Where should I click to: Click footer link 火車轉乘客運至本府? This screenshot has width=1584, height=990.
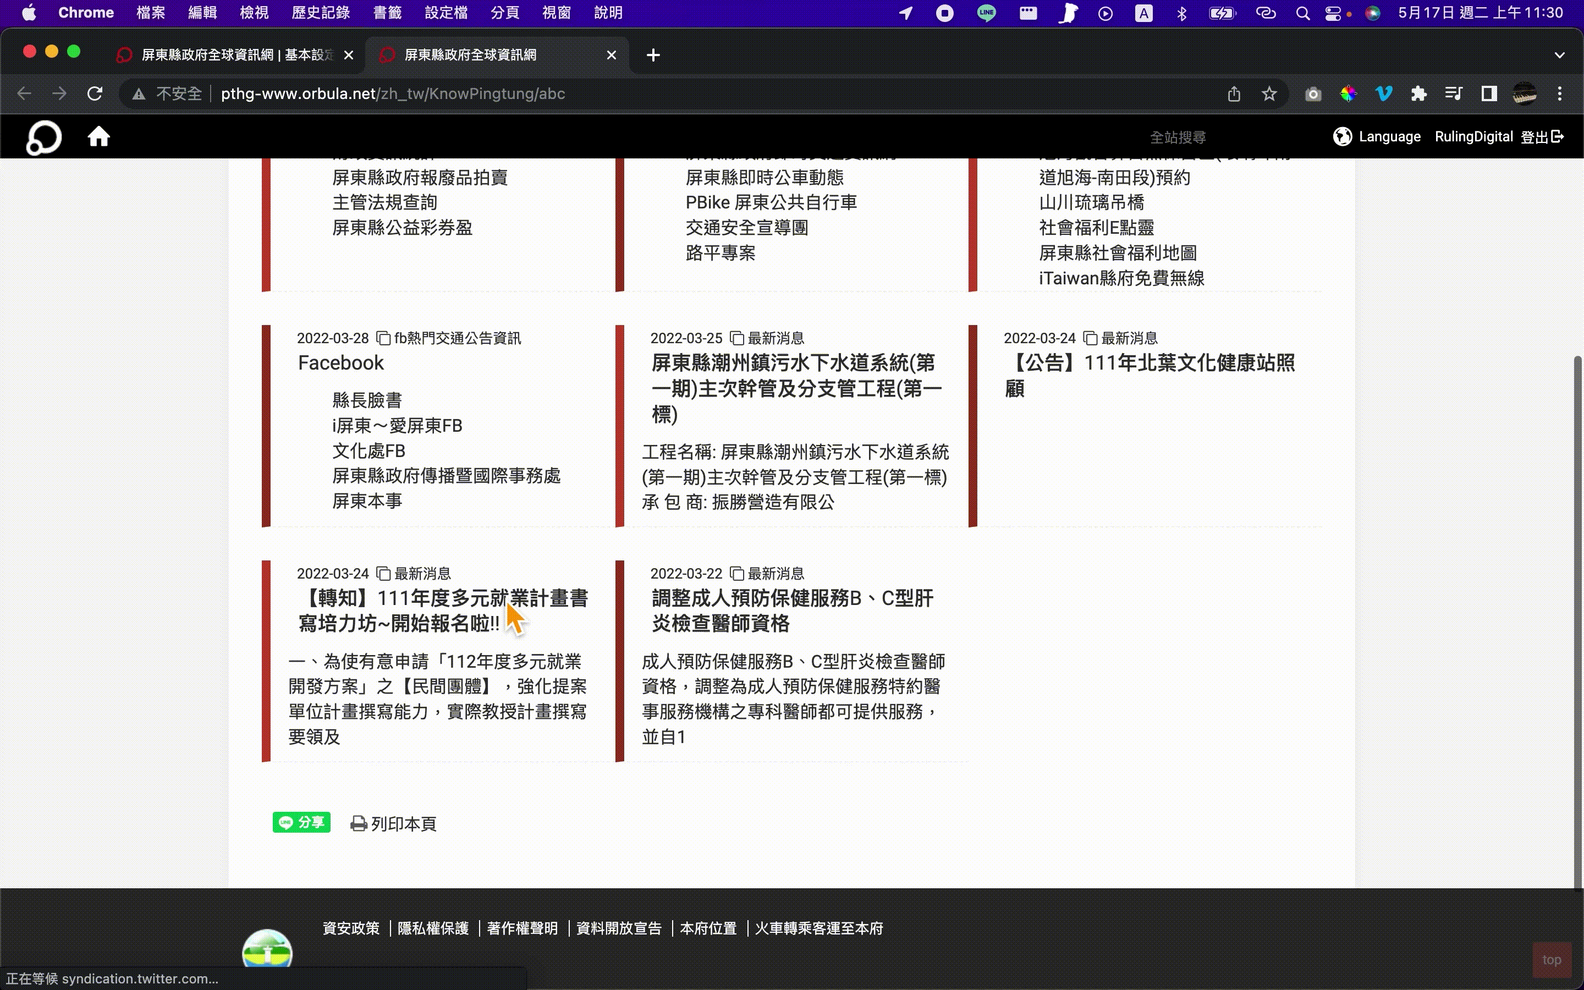pos(818,928)
